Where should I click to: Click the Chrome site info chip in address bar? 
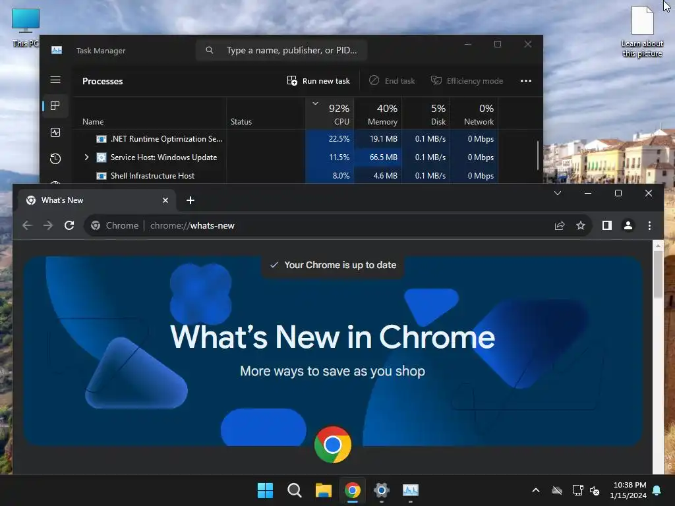(115, 225)
